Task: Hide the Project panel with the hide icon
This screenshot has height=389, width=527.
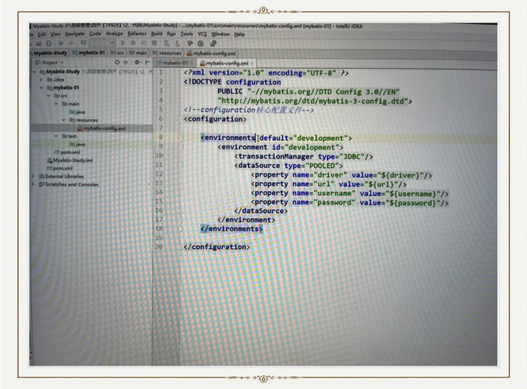Action: [147, 62]
